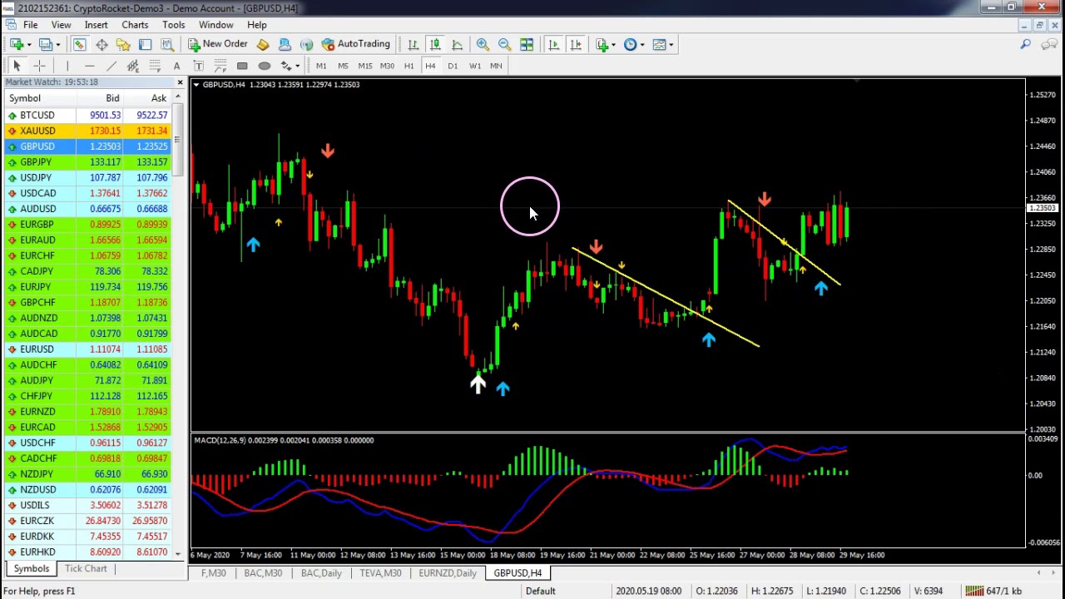Select the ellipse shape tool
The image size is (1065, 599).
(x=265, y=66)
